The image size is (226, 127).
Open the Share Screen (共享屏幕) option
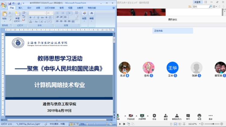[142, 117]
